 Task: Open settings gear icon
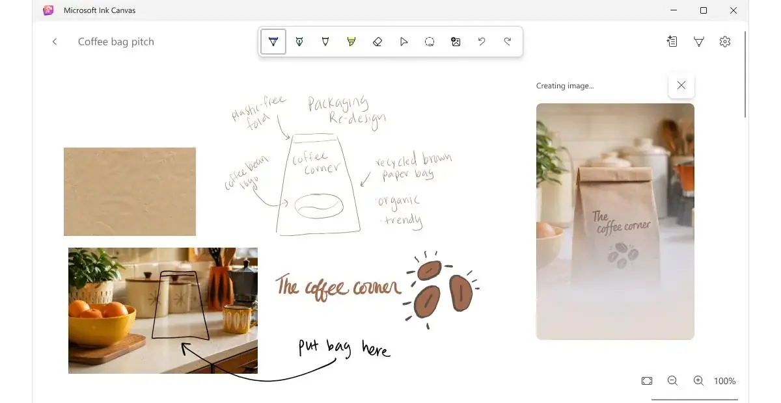click(x=725, y=42)
